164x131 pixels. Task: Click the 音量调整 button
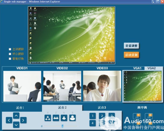(131, 46)
